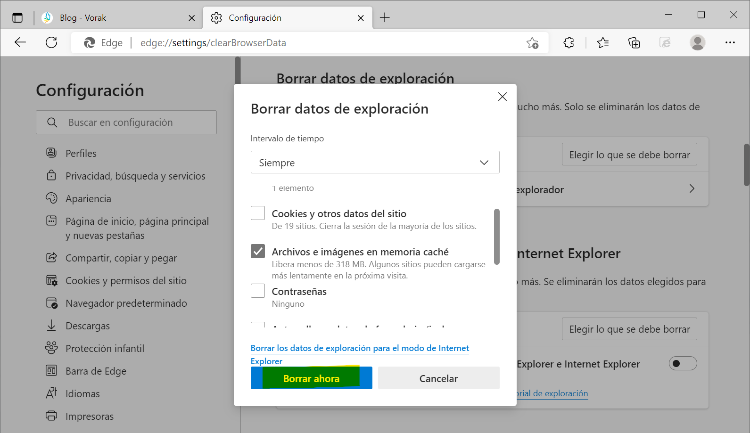
Task: Click the dialog's vertical scrollbar
Action: click(496, 237)
